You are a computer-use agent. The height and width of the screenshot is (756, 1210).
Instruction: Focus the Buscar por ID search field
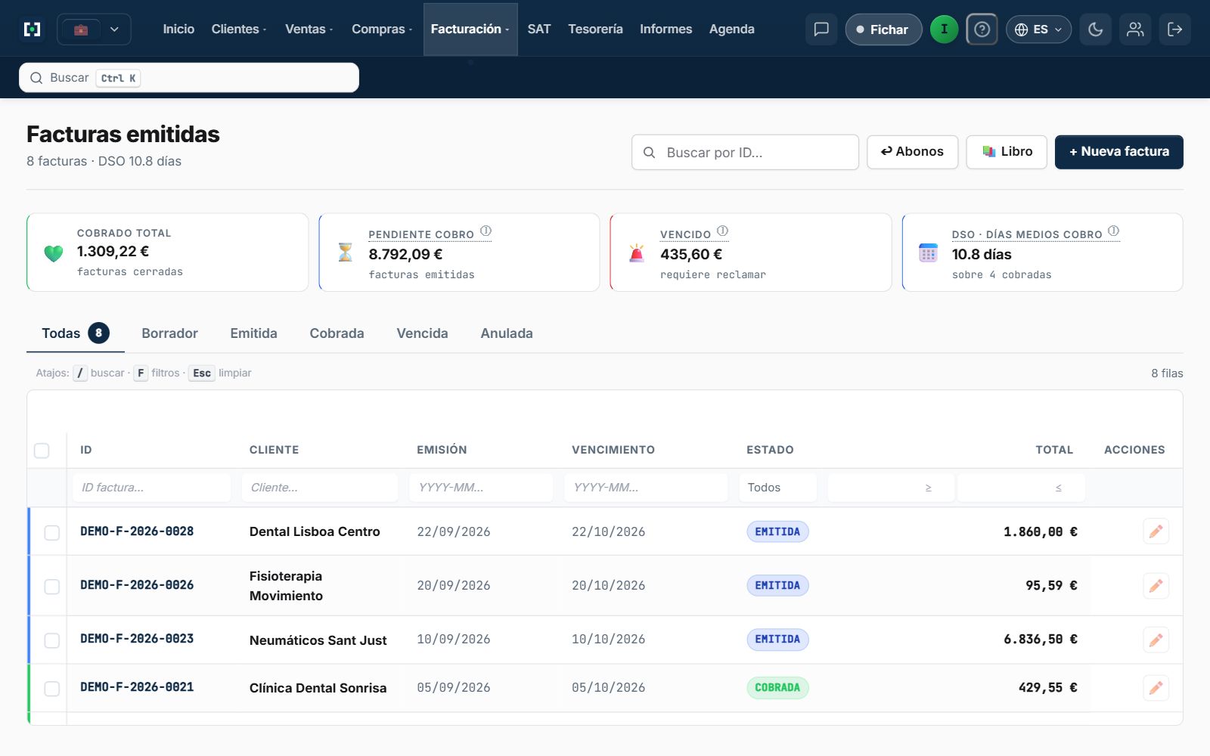[x=745, y=152]
